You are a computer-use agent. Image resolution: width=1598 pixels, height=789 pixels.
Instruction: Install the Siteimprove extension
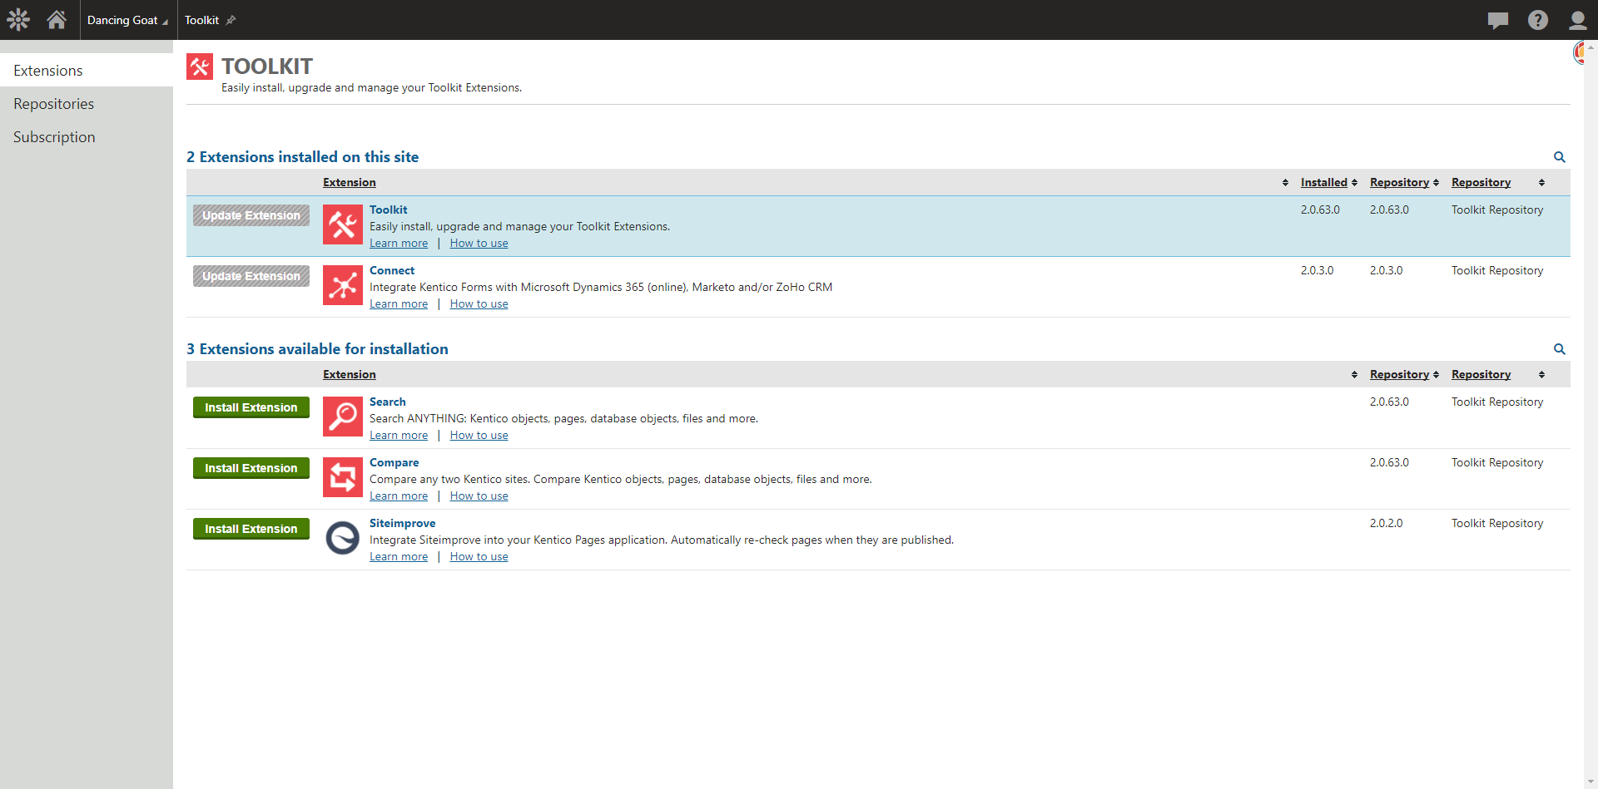pos(251,529)
